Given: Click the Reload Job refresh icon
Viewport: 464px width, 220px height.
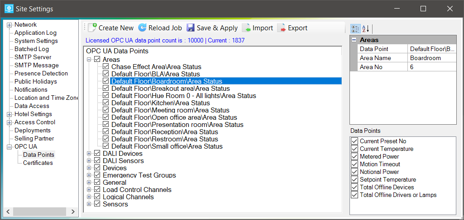Looking at the screenshot, I should (142, 28).
